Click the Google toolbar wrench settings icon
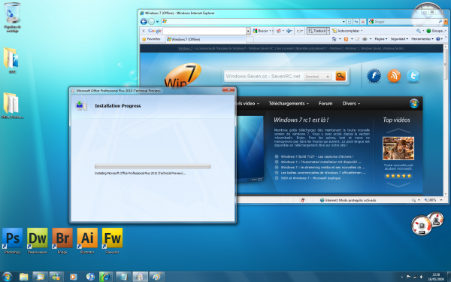The width and height of the screenshot is (451, 282). 419,31
